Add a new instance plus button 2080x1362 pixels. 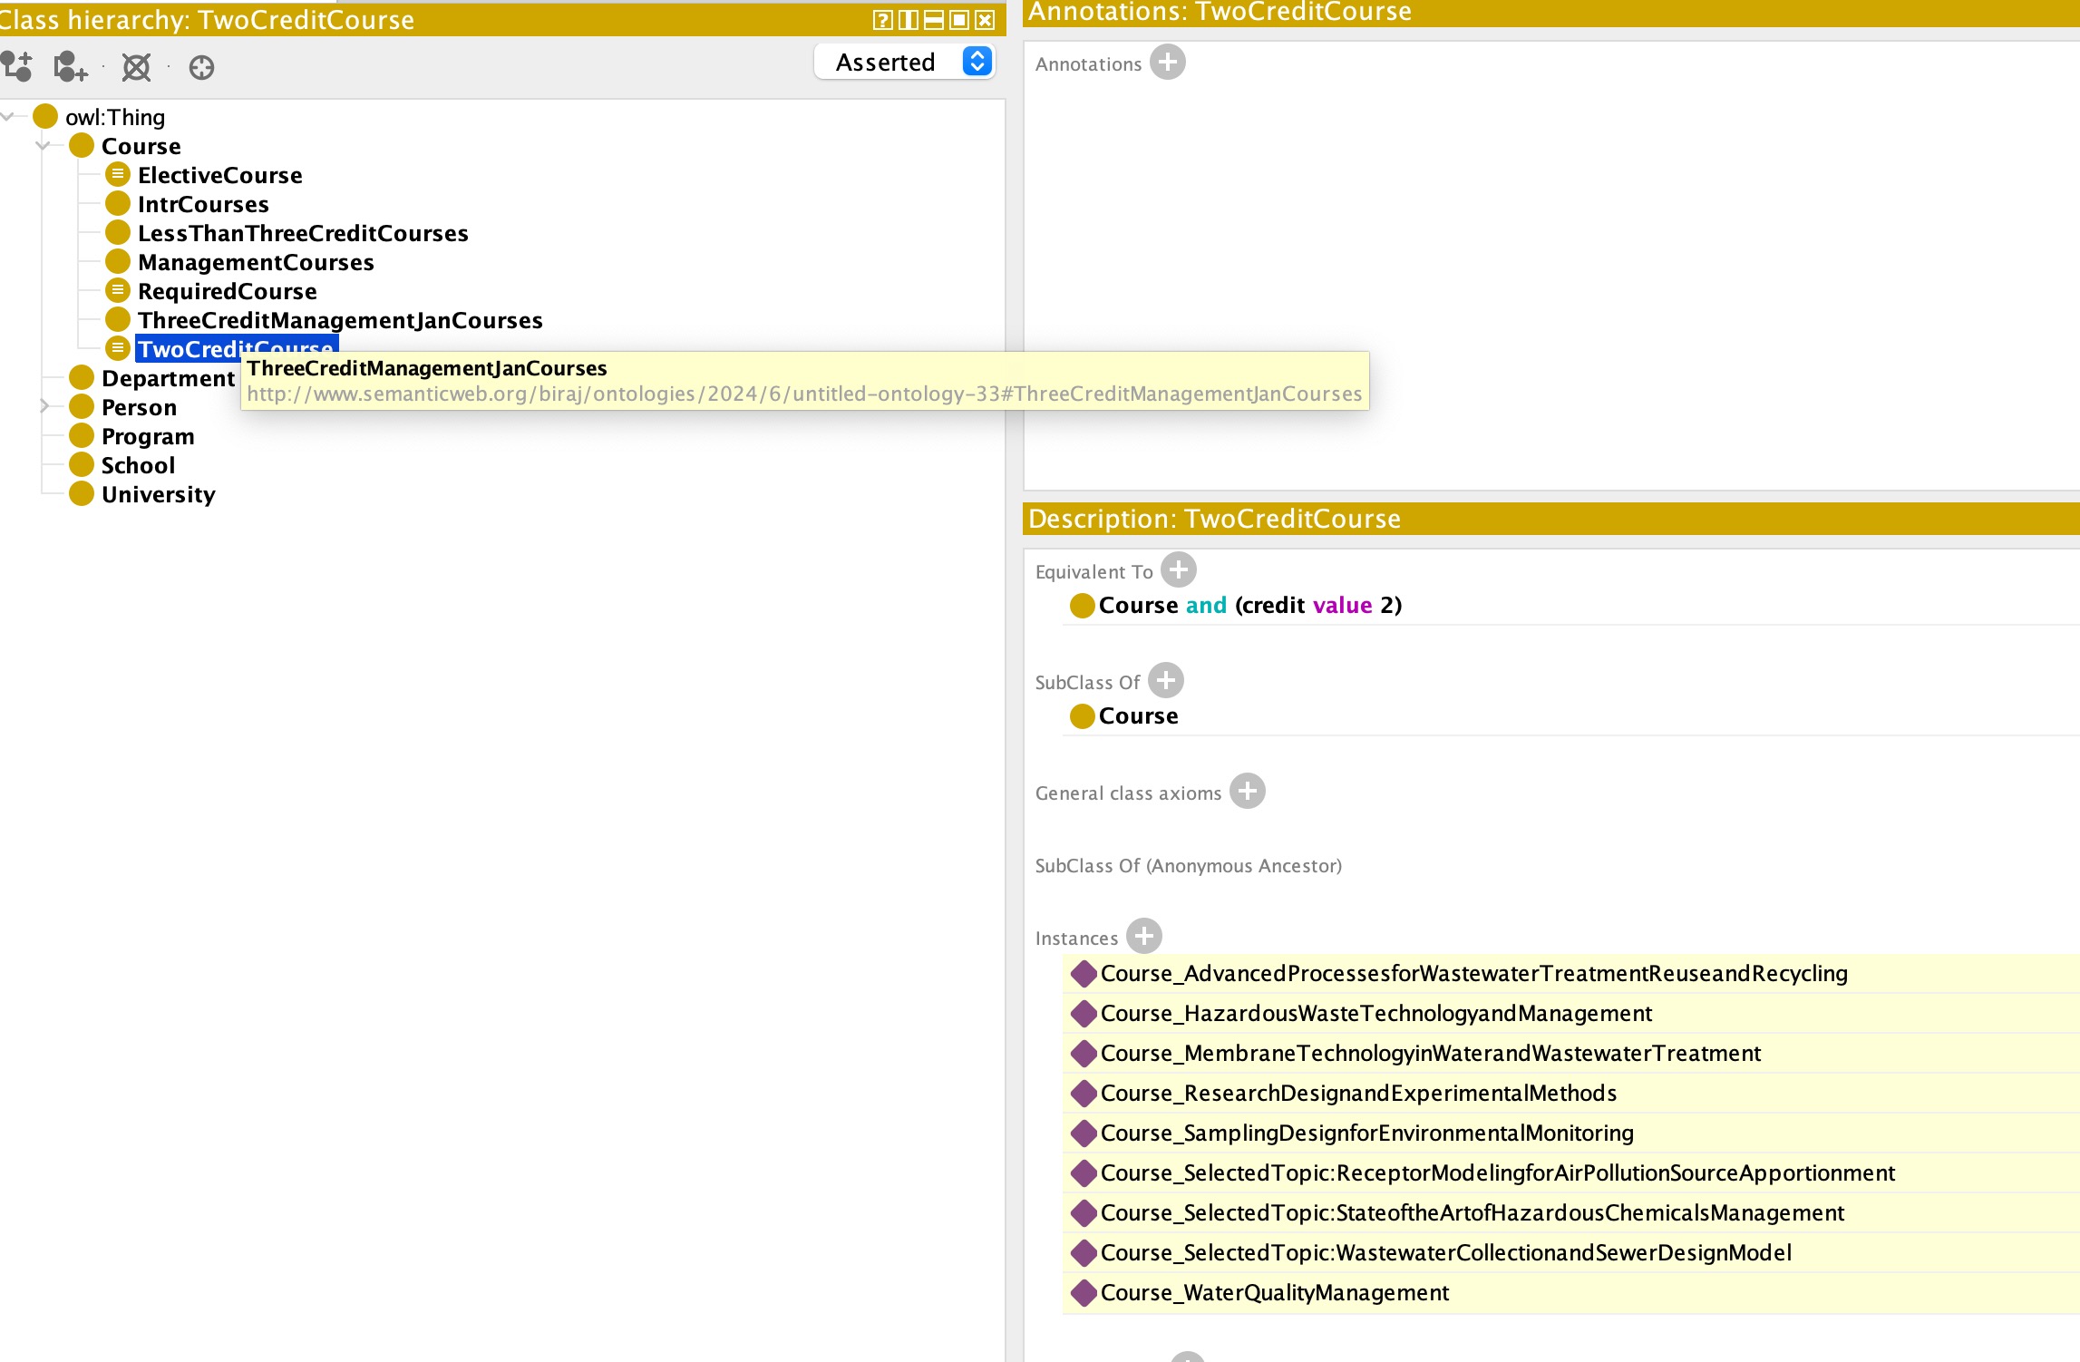click(1144, 937)
